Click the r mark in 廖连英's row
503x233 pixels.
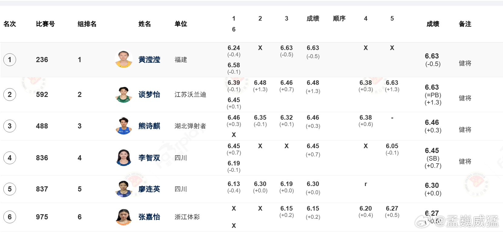pos(366,184)
